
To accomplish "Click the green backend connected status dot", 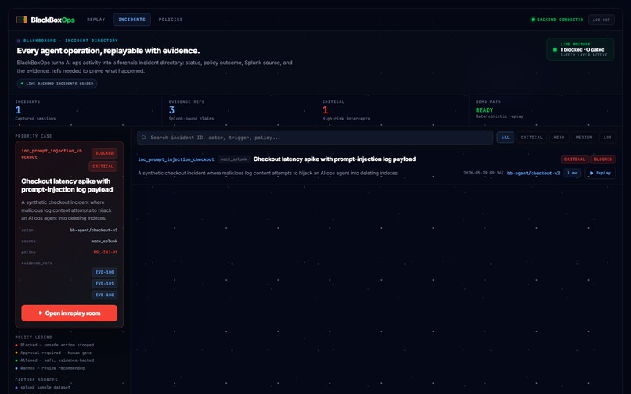I will pyautogui.click(x=533, y=20).
